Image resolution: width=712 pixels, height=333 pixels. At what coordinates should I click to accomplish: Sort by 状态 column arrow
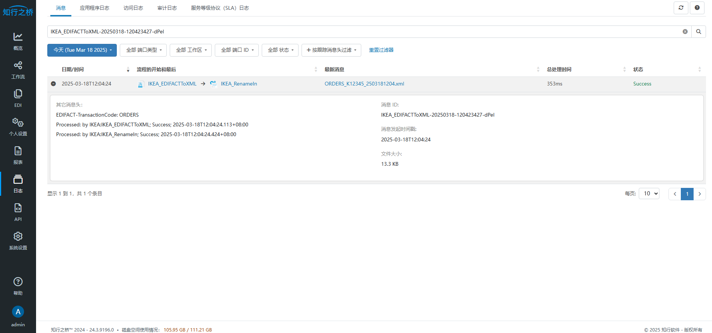point(700,69)
